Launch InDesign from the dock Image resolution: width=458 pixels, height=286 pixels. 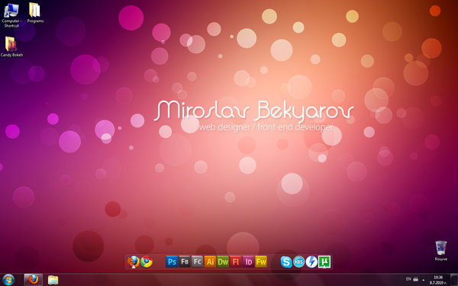tap(248, 262)
